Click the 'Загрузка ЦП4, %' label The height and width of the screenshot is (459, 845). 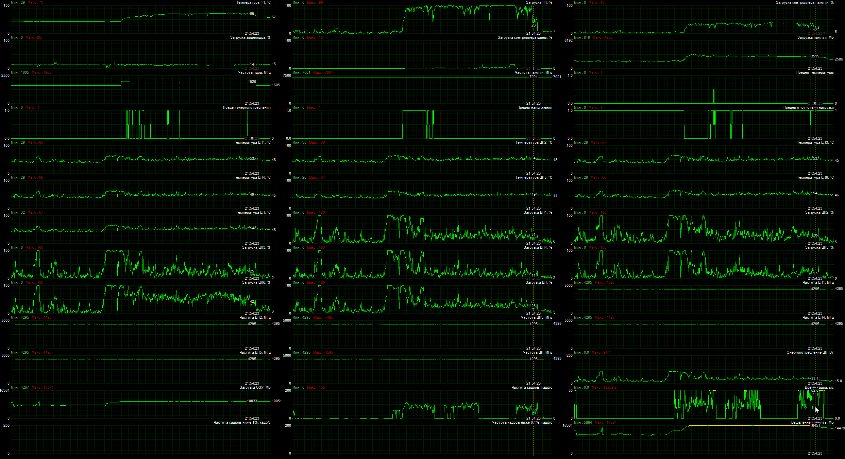click(538, 247)
